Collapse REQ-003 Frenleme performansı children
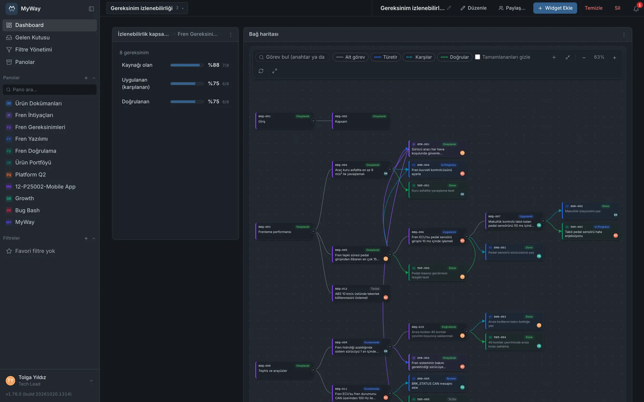Screen dimensions: 644x402 point(313,231)
